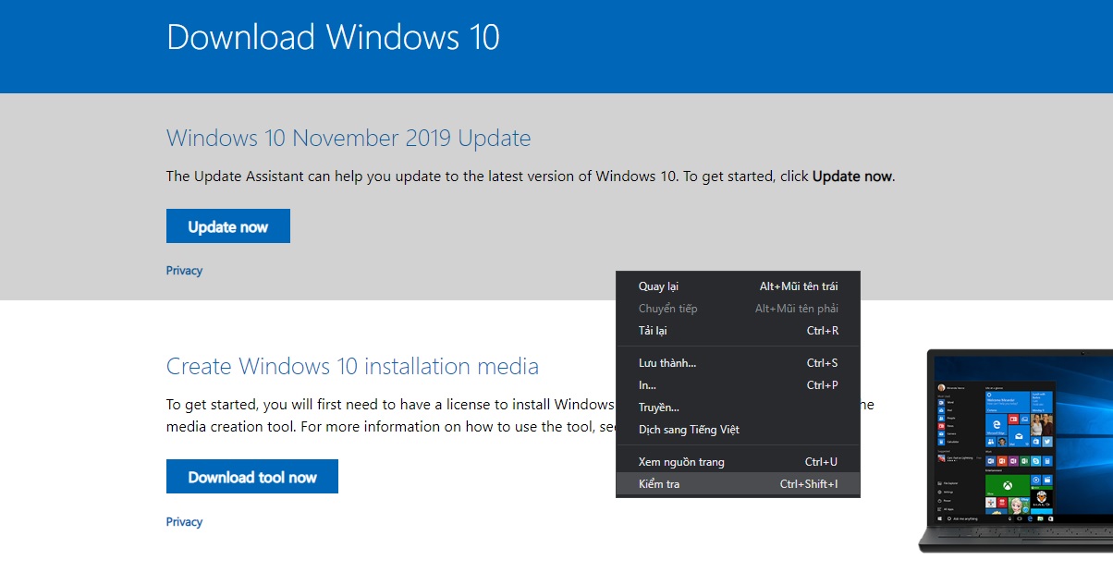Click the Update now button
The image size is (1113, 584).
pos(228,226)
